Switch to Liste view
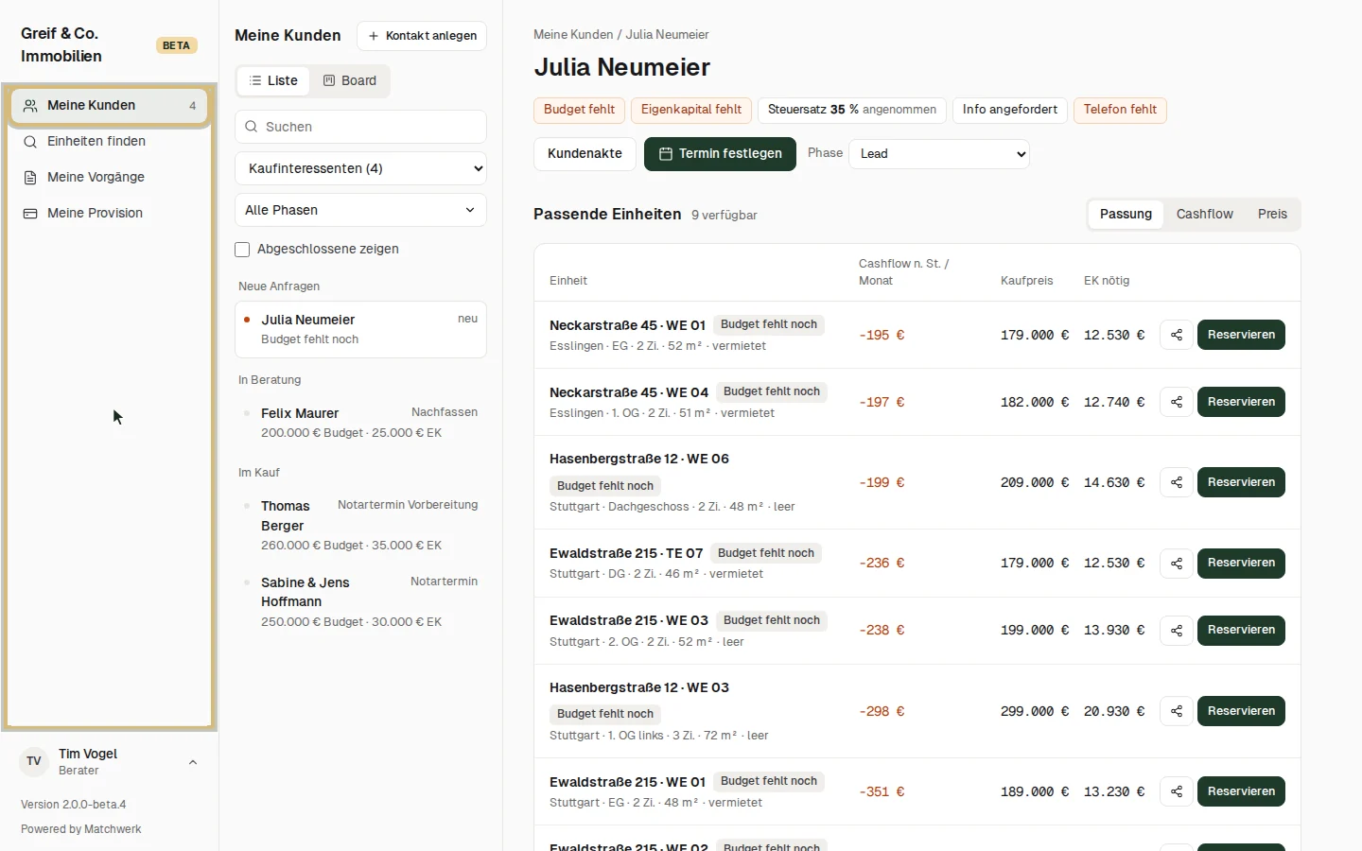 (x=273, y=81)
